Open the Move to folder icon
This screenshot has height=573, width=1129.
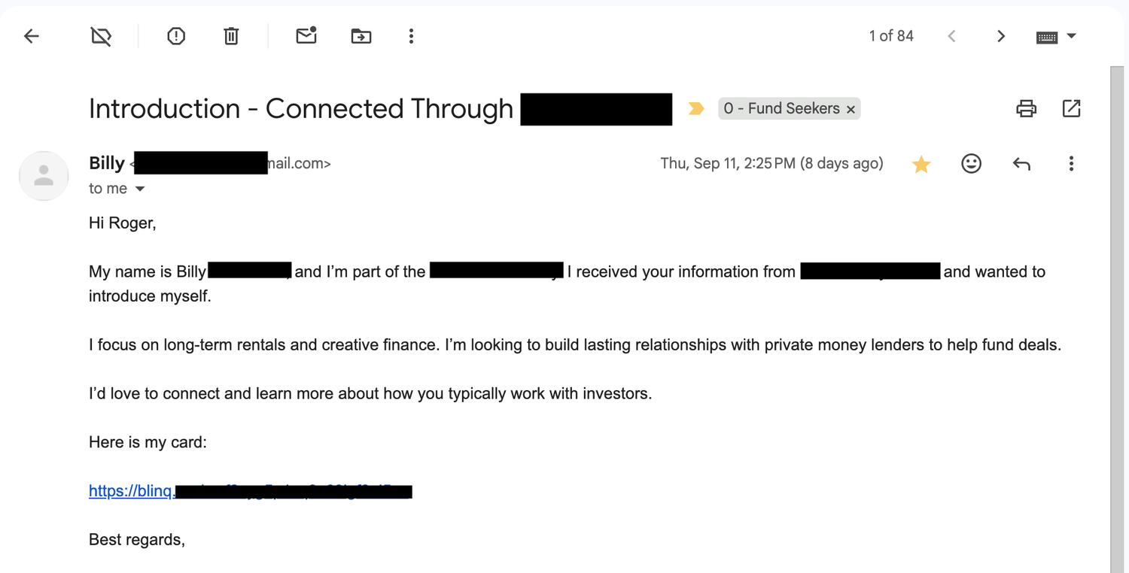coord(361,36)
